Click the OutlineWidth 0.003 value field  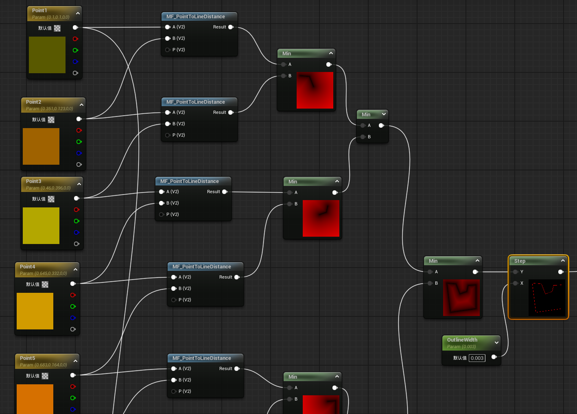coord(477,358)
